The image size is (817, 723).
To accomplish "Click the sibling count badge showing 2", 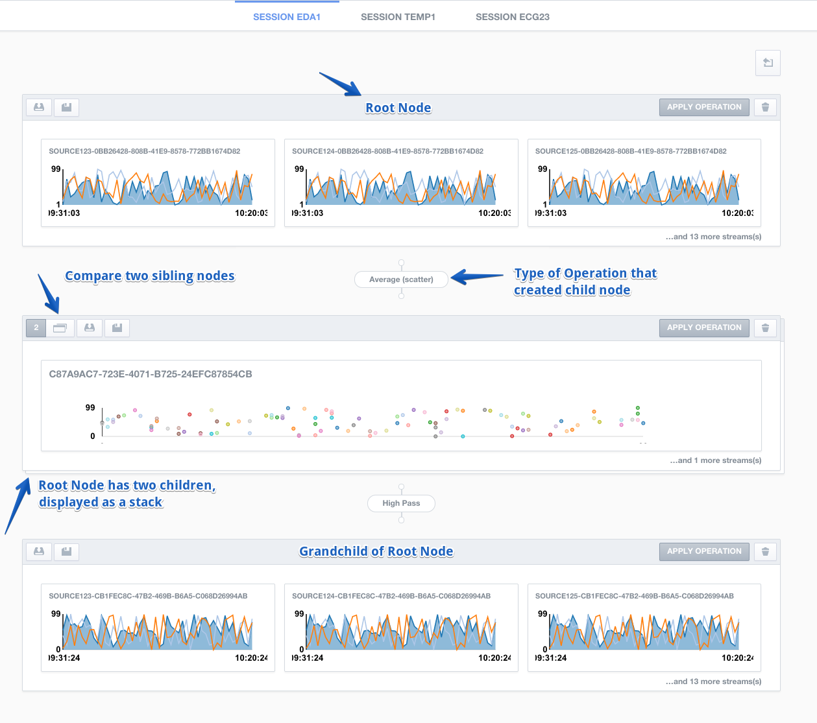I will click(x=36, y=328).
